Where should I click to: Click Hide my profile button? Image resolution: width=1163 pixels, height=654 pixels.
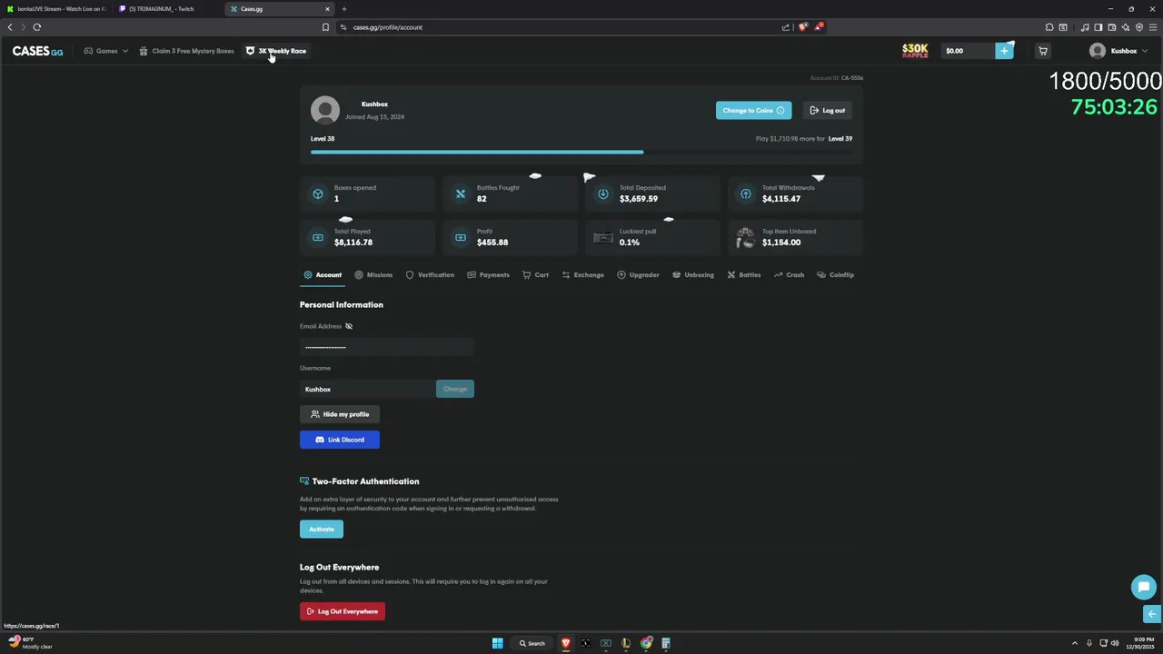(340, 414)
